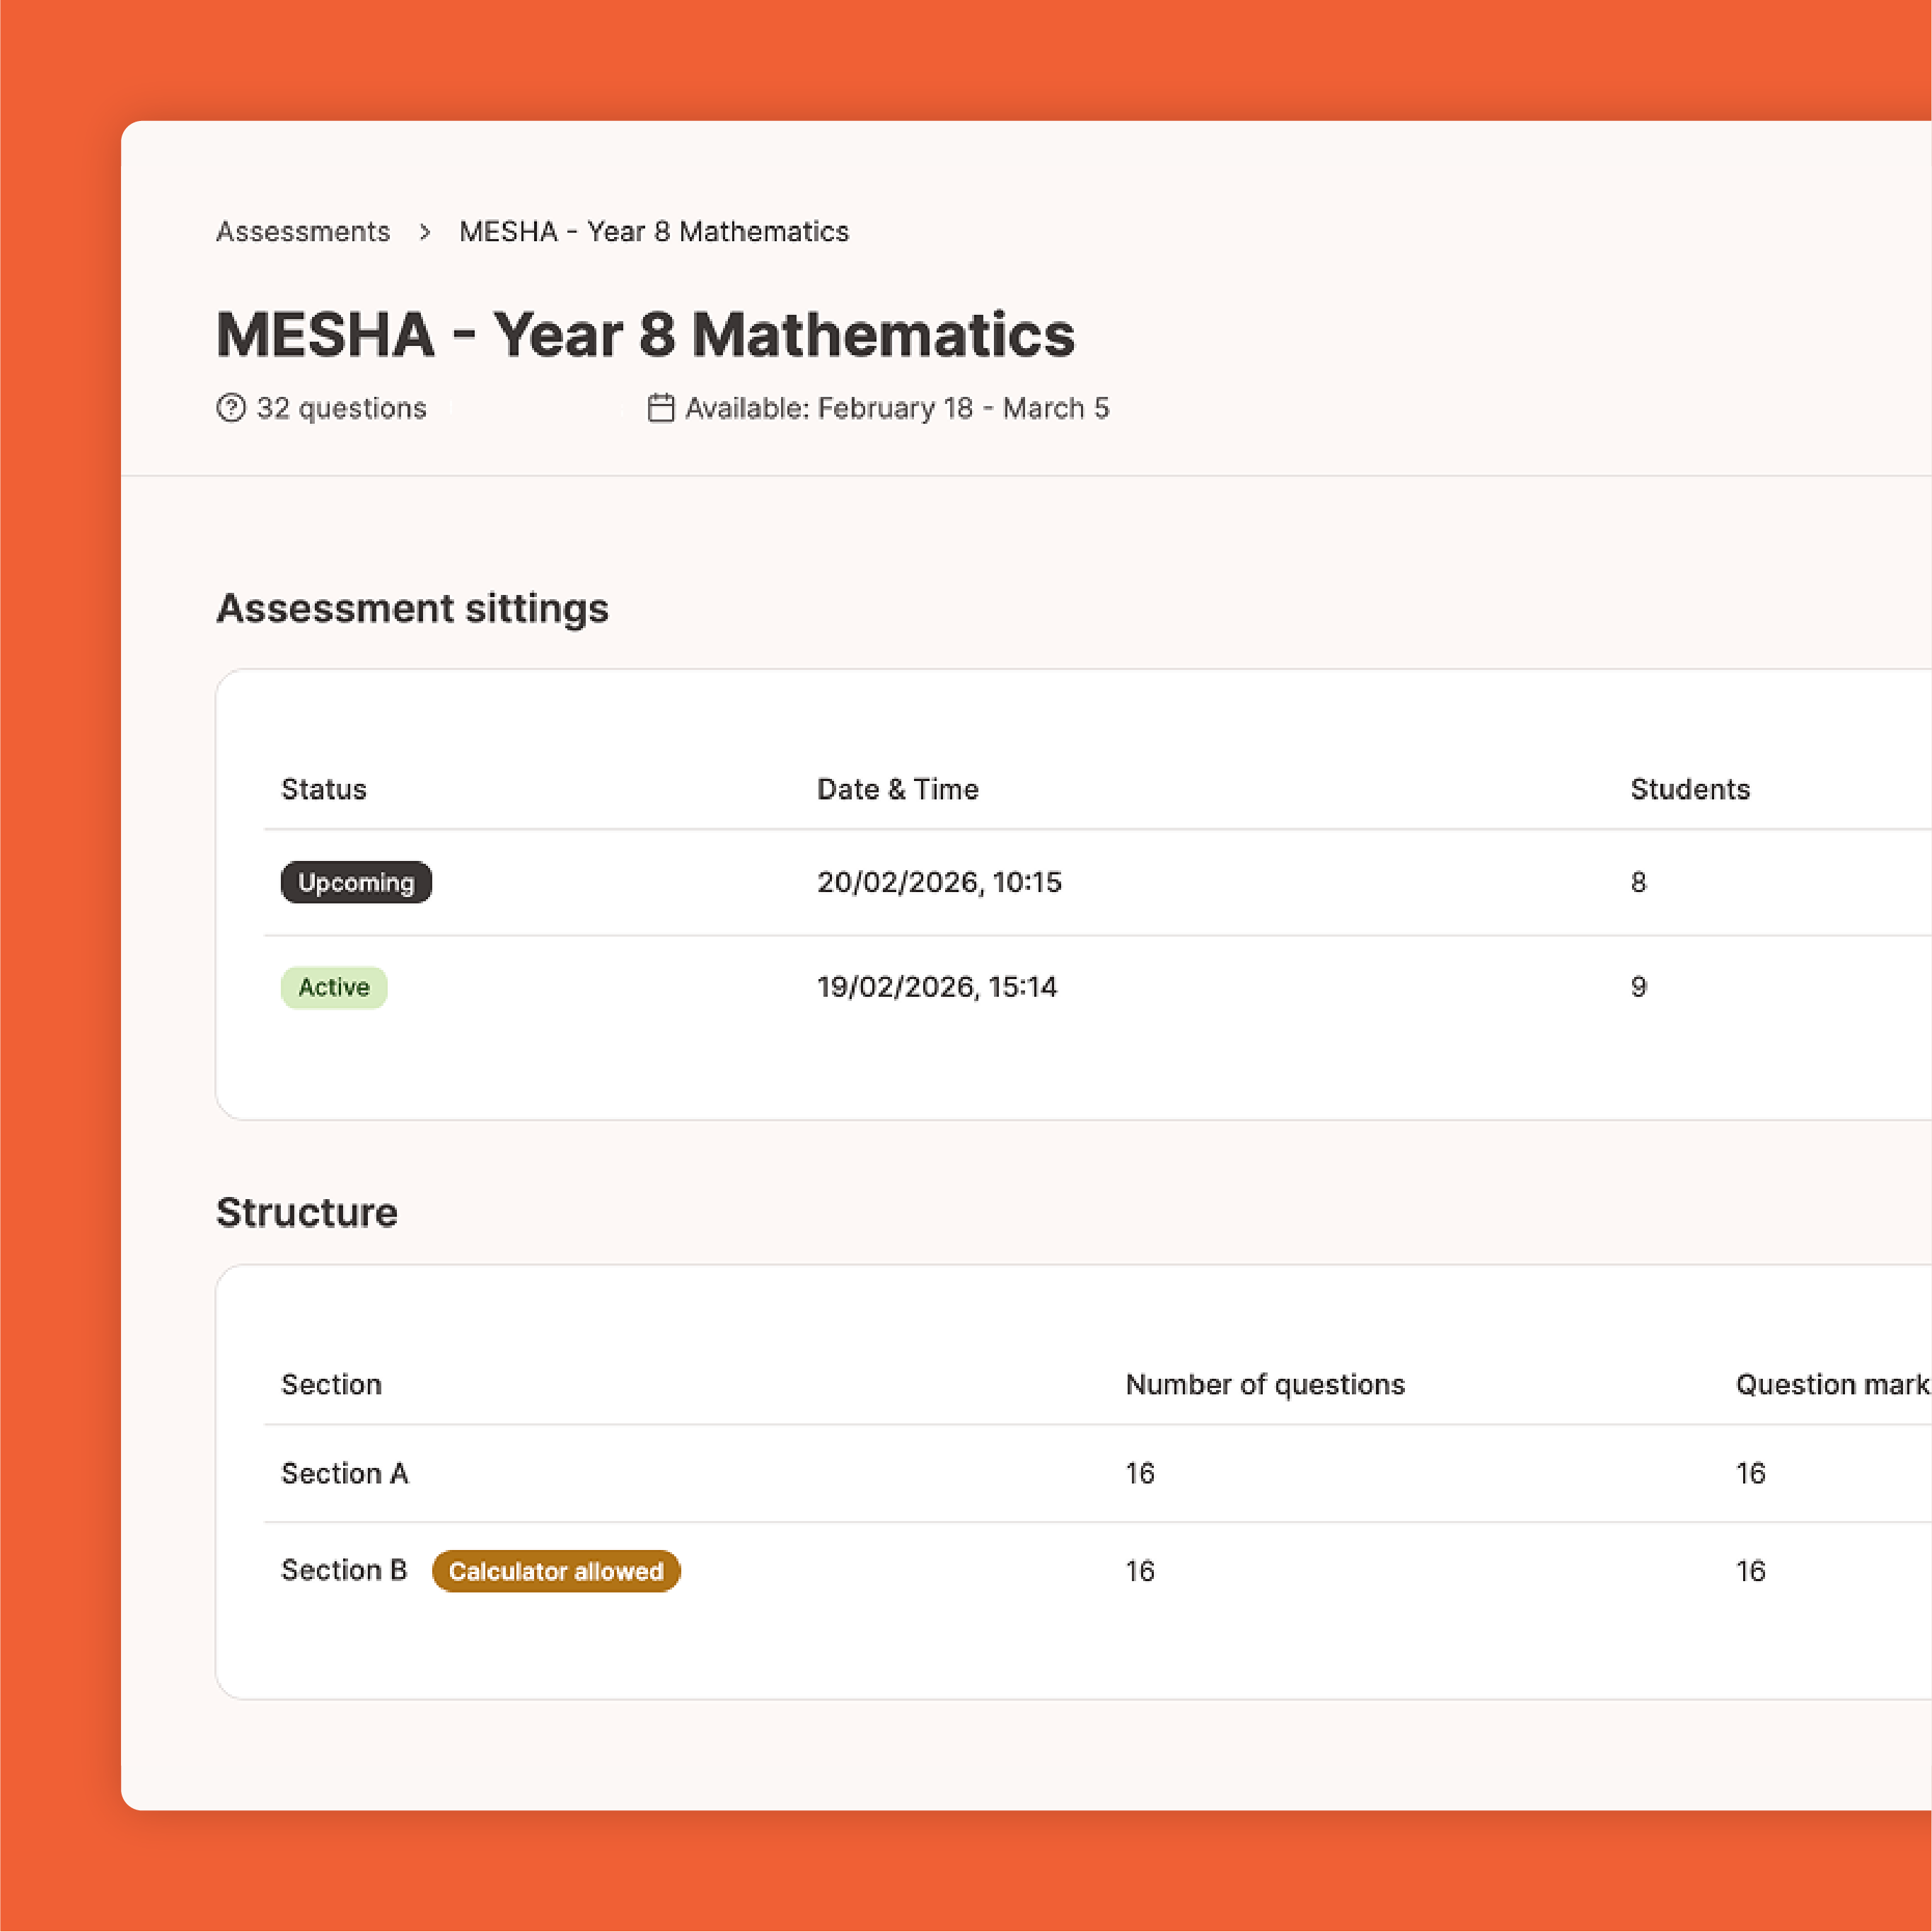The width and height of the screenshot is (1932, 1932).
Task: Click the Students column header
Action: pyautogui.click(x=1690, y=789)
